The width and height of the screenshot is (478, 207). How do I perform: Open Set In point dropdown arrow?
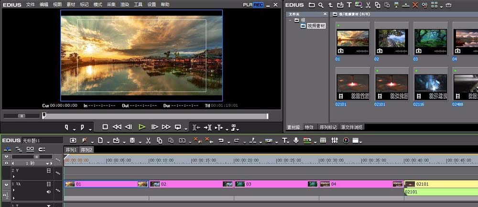(x=74, y=129)
